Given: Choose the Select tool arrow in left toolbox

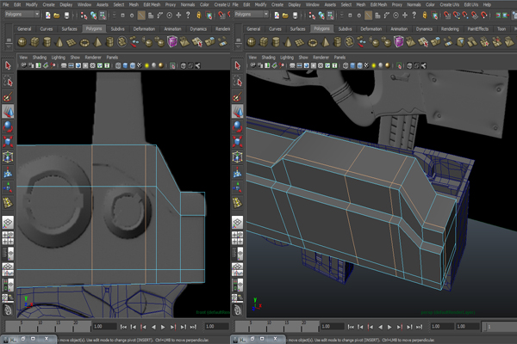Looking at the screenshot, I should point(8,65).
